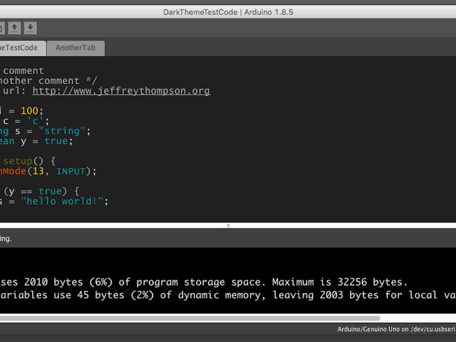Place cursor on the number 100
Viewport: 456px width, 342px height.
(x=29, y=110)
